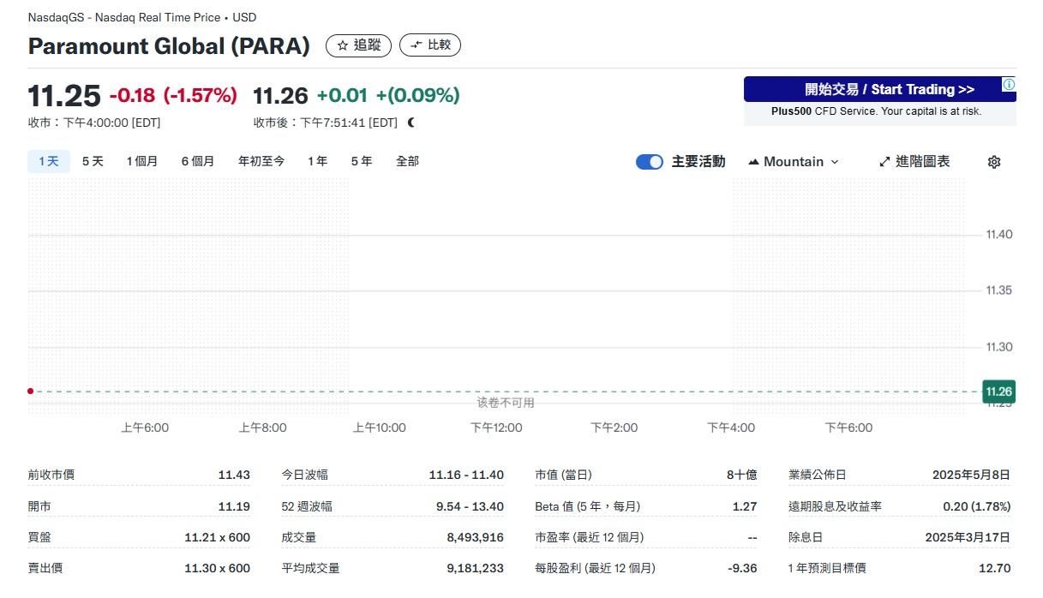Show 全部 price history
Screen dimensions: 1043x598
click(x=407, y=161)
